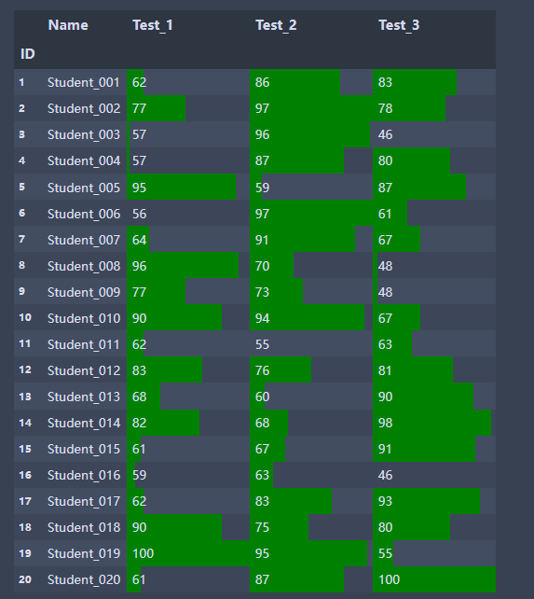This screenshot has width=534, height=599.
Task: Select the Student_014 name cell
Action: coord(84,423)
